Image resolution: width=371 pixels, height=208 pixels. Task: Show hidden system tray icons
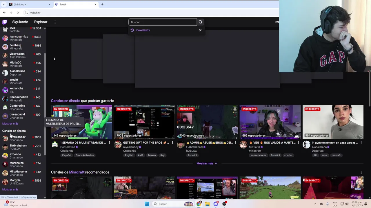point(315,204)
